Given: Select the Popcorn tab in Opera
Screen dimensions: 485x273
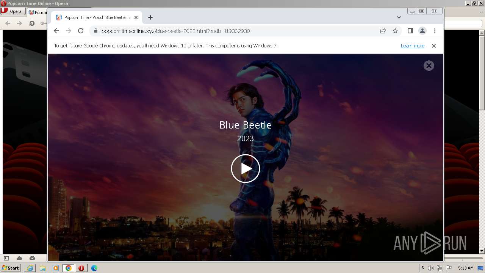Looking at the screenshot, I should [x=37, y=12].
